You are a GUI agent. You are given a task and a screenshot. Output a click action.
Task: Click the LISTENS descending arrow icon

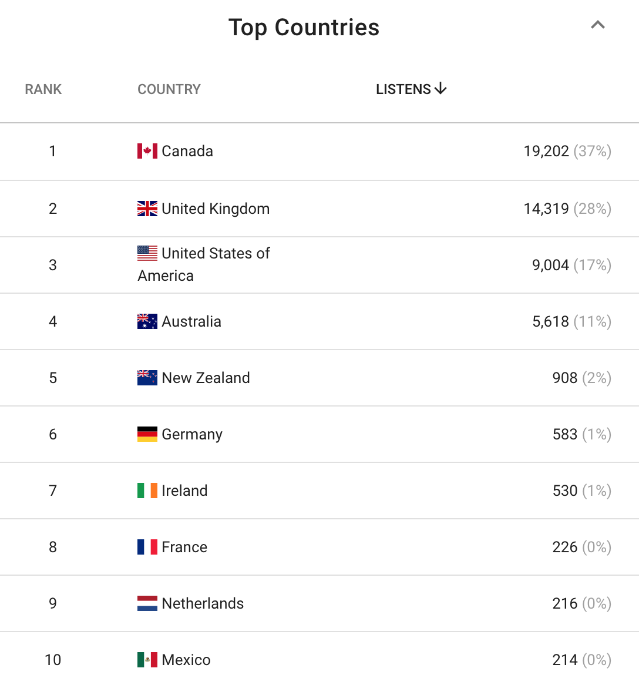pyautogui.click(x=440, y=89)
